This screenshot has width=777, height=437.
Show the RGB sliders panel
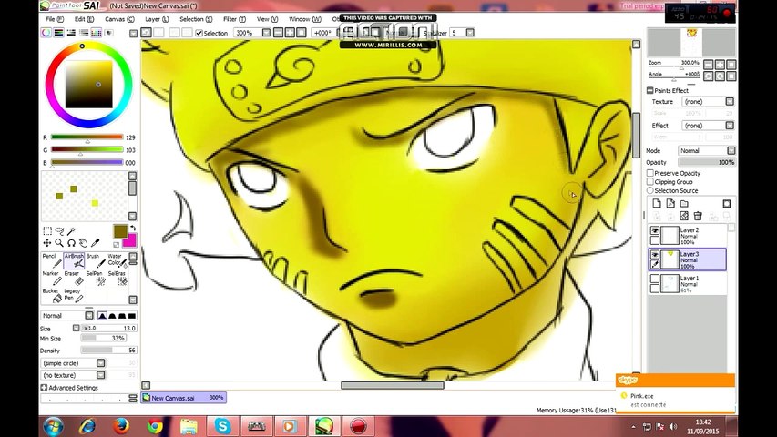click(x=58, y=33)
